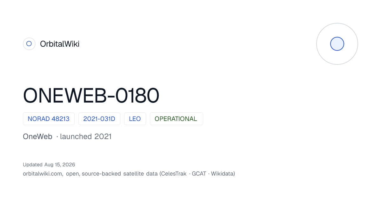Click the blue satellite dot graphic
The width and height of the screenshot is (381, 200).
(337, 44)
